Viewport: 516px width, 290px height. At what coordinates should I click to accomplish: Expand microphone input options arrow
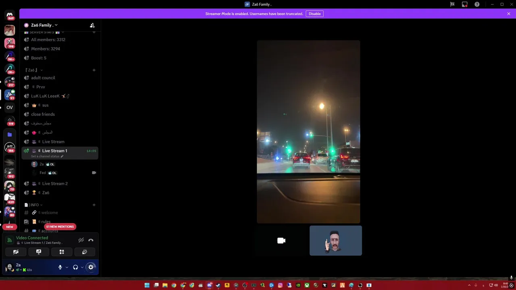(67, 267)
